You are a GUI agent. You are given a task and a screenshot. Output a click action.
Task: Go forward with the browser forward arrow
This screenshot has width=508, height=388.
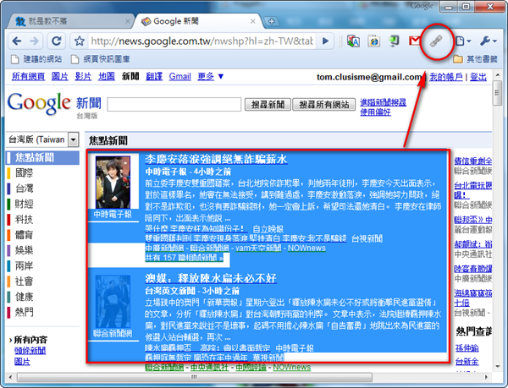click(x=34, y=41)
